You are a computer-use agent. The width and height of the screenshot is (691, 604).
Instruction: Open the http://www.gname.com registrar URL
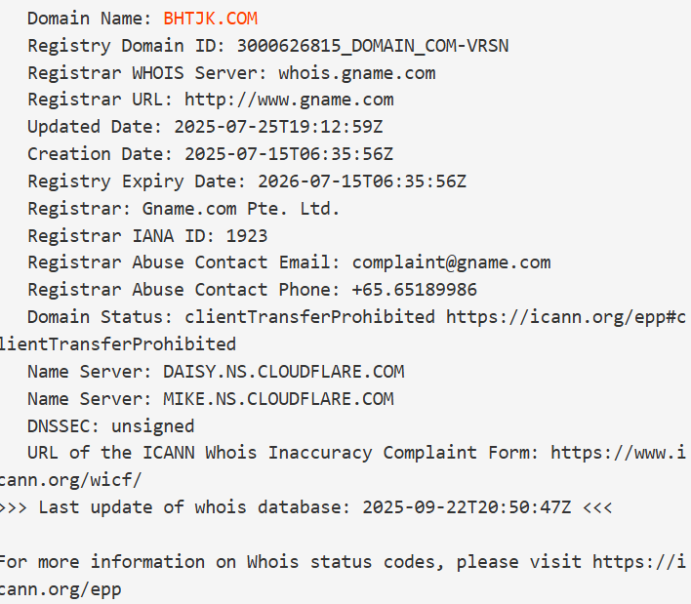tap(289, 100)
